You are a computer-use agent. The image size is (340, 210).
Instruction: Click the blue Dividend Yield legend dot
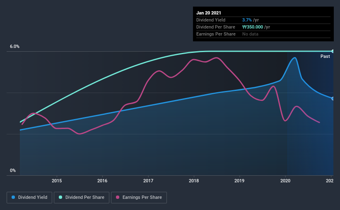pyautogui.click(x=13, y=197)
